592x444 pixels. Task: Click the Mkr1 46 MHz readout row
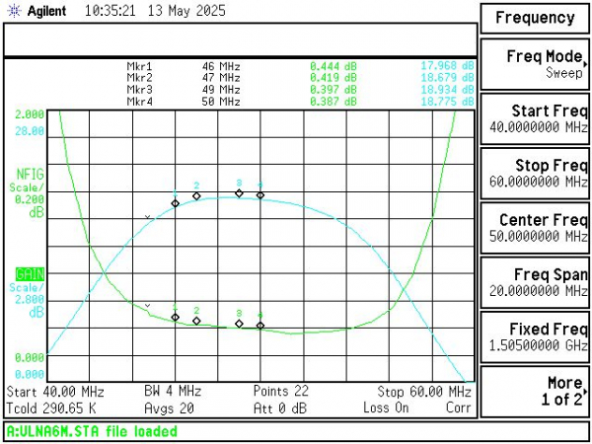tap(300, 66)
